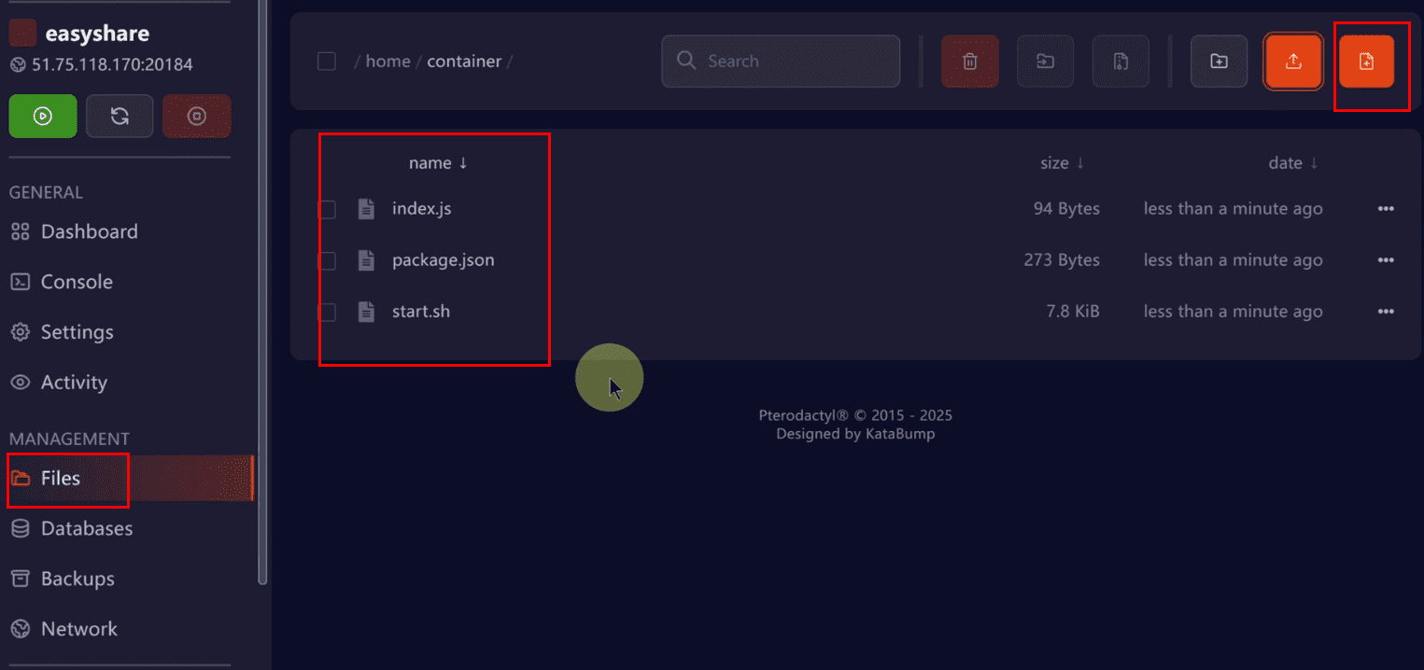The image size is (1424, 670).
Task: Stop the server with red stop button
Action: 196,117
